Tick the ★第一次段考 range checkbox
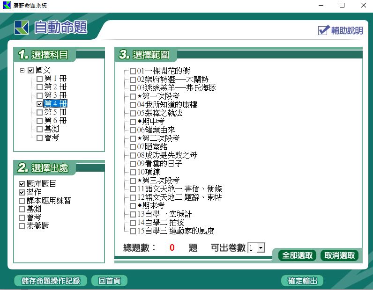Screen dimensions: 373x290 133,96
